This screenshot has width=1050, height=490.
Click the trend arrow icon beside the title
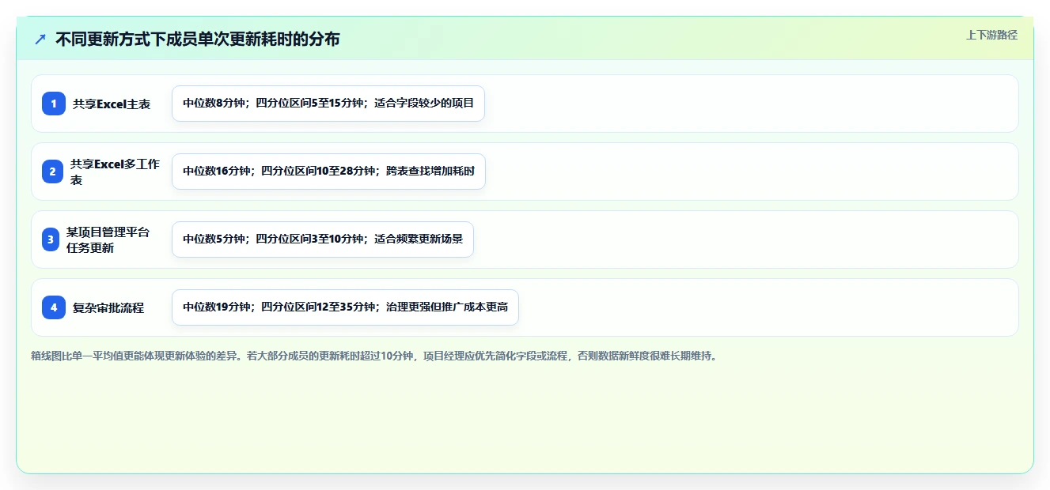click(x=40, y=39)
